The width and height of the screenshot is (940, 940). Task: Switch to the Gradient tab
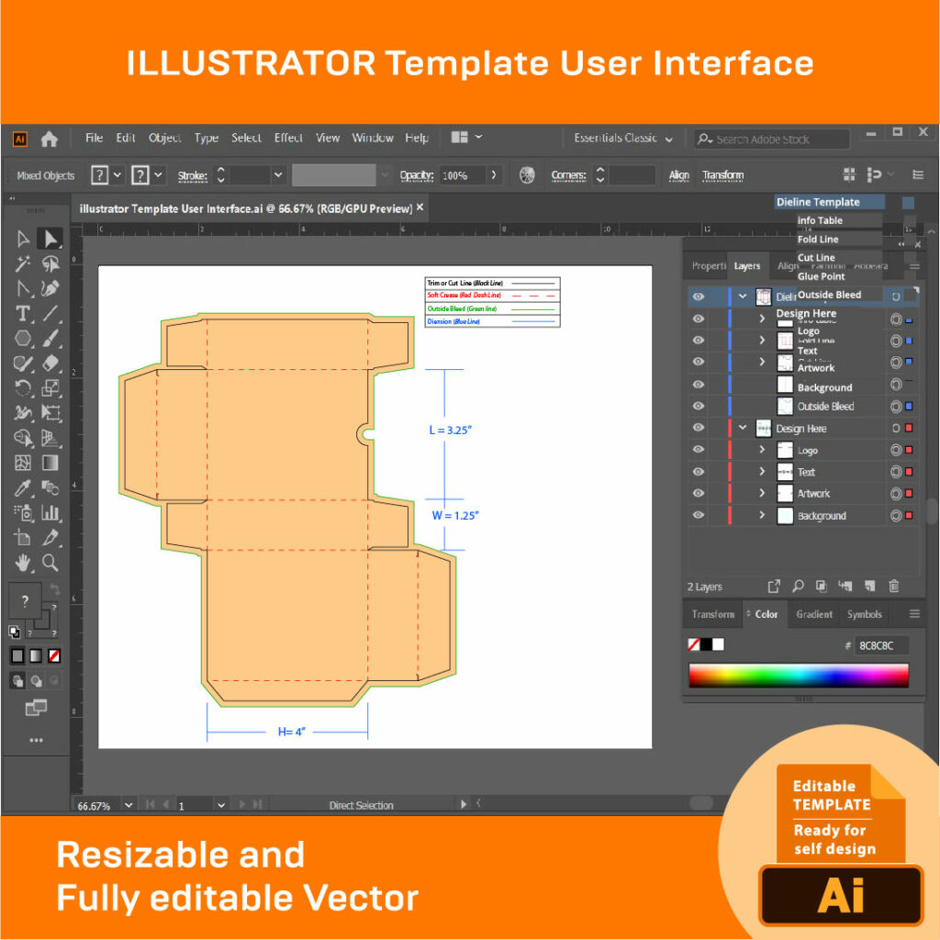click(x=813, y=614)
